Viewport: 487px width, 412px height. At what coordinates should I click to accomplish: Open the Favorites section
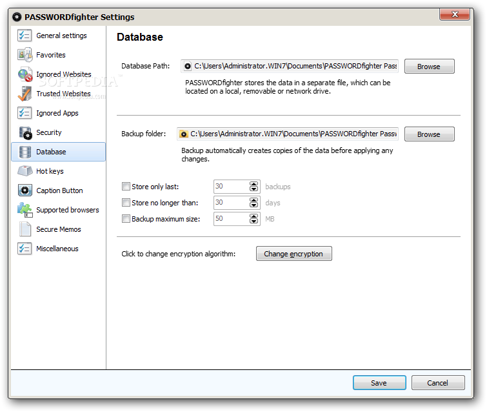tap(51, 55)
